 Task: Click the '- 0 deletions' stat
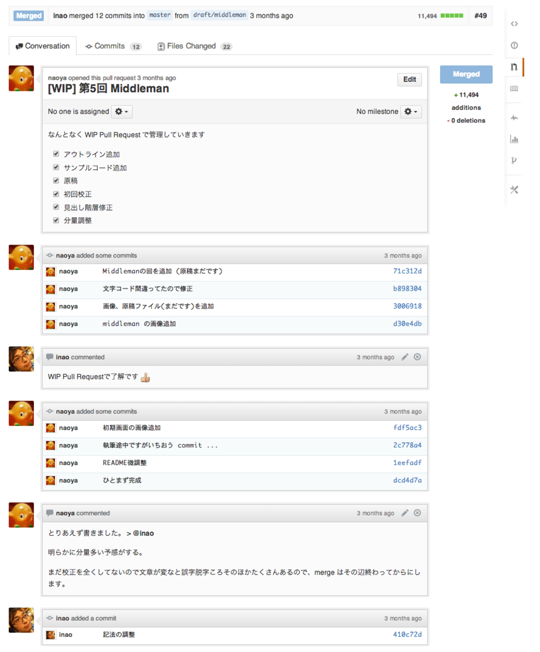click(466, 120)
